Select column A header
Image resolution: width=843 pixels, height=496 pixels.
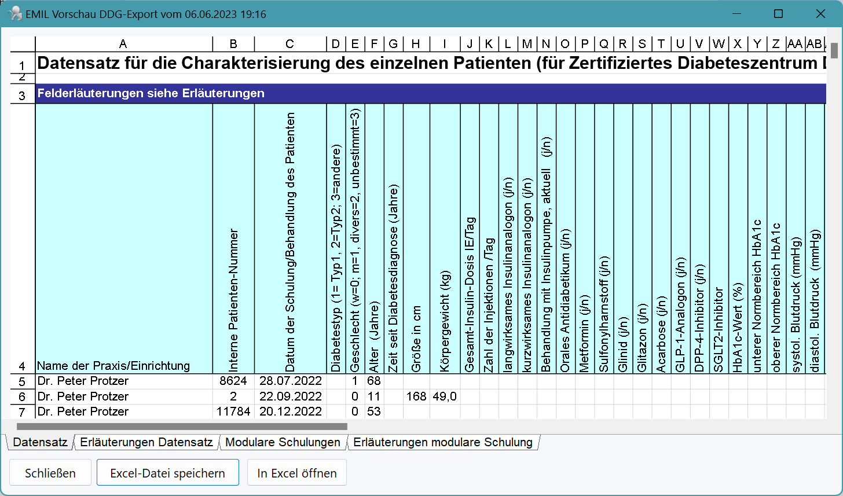[x=123, y=44]
